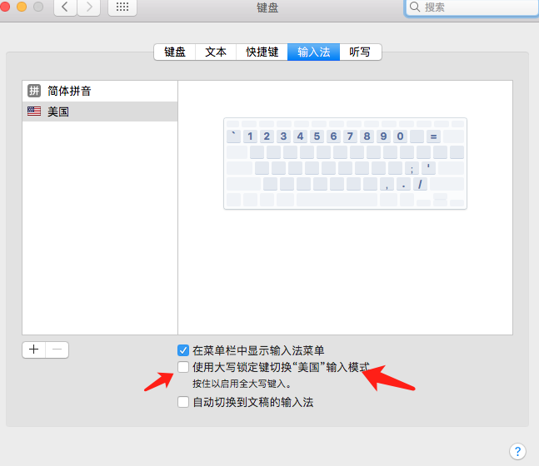
Task: Show all preferences grid button
Action: point(122,7)
